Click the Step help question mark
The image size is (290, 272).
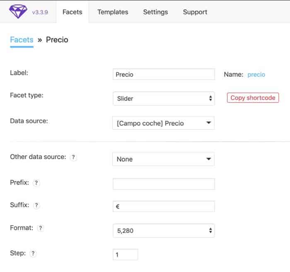(x=33, y=253)
